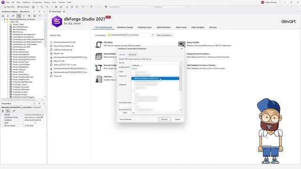
Task: Click the delete connection X icon in Database Explorer
Action: [8, 16]
